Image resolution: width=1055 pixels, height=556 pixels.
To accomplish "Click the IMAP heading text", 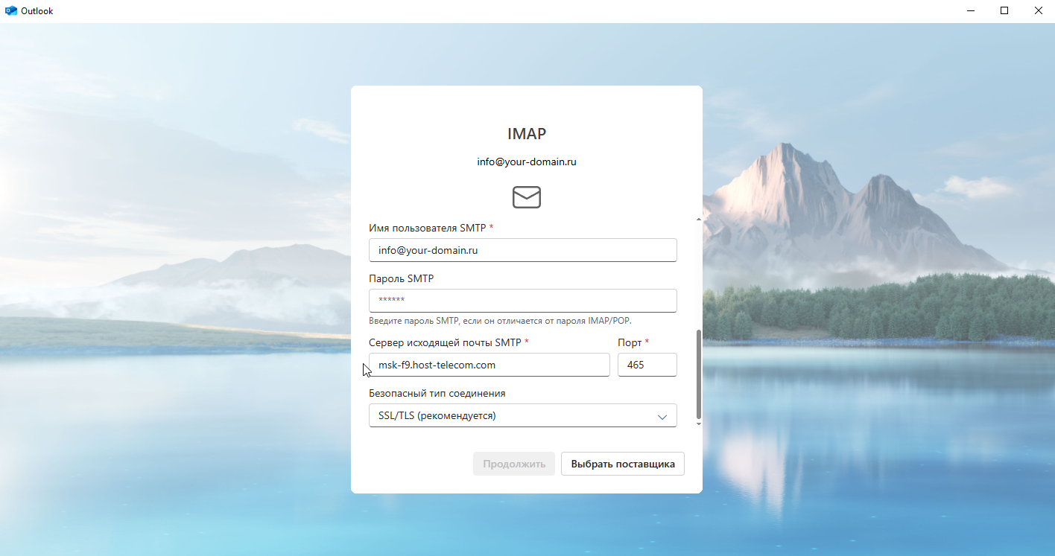I will point(527,134).
